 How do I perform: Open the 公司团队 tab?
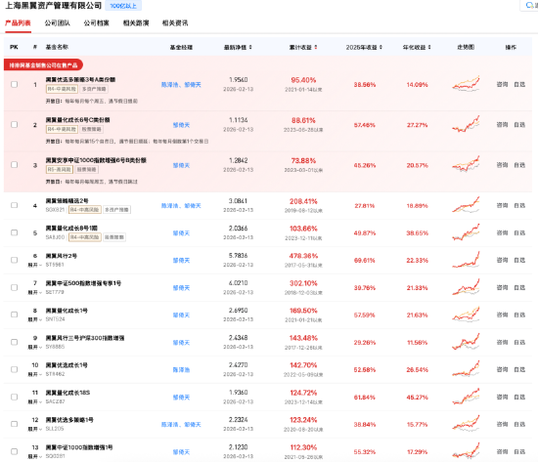click(58, 23)
